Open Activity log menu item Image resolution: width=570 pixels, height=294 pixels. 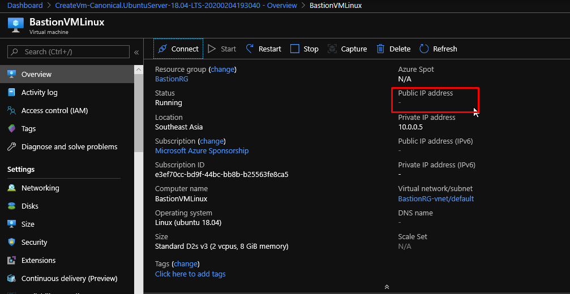[x=67, y=92]
